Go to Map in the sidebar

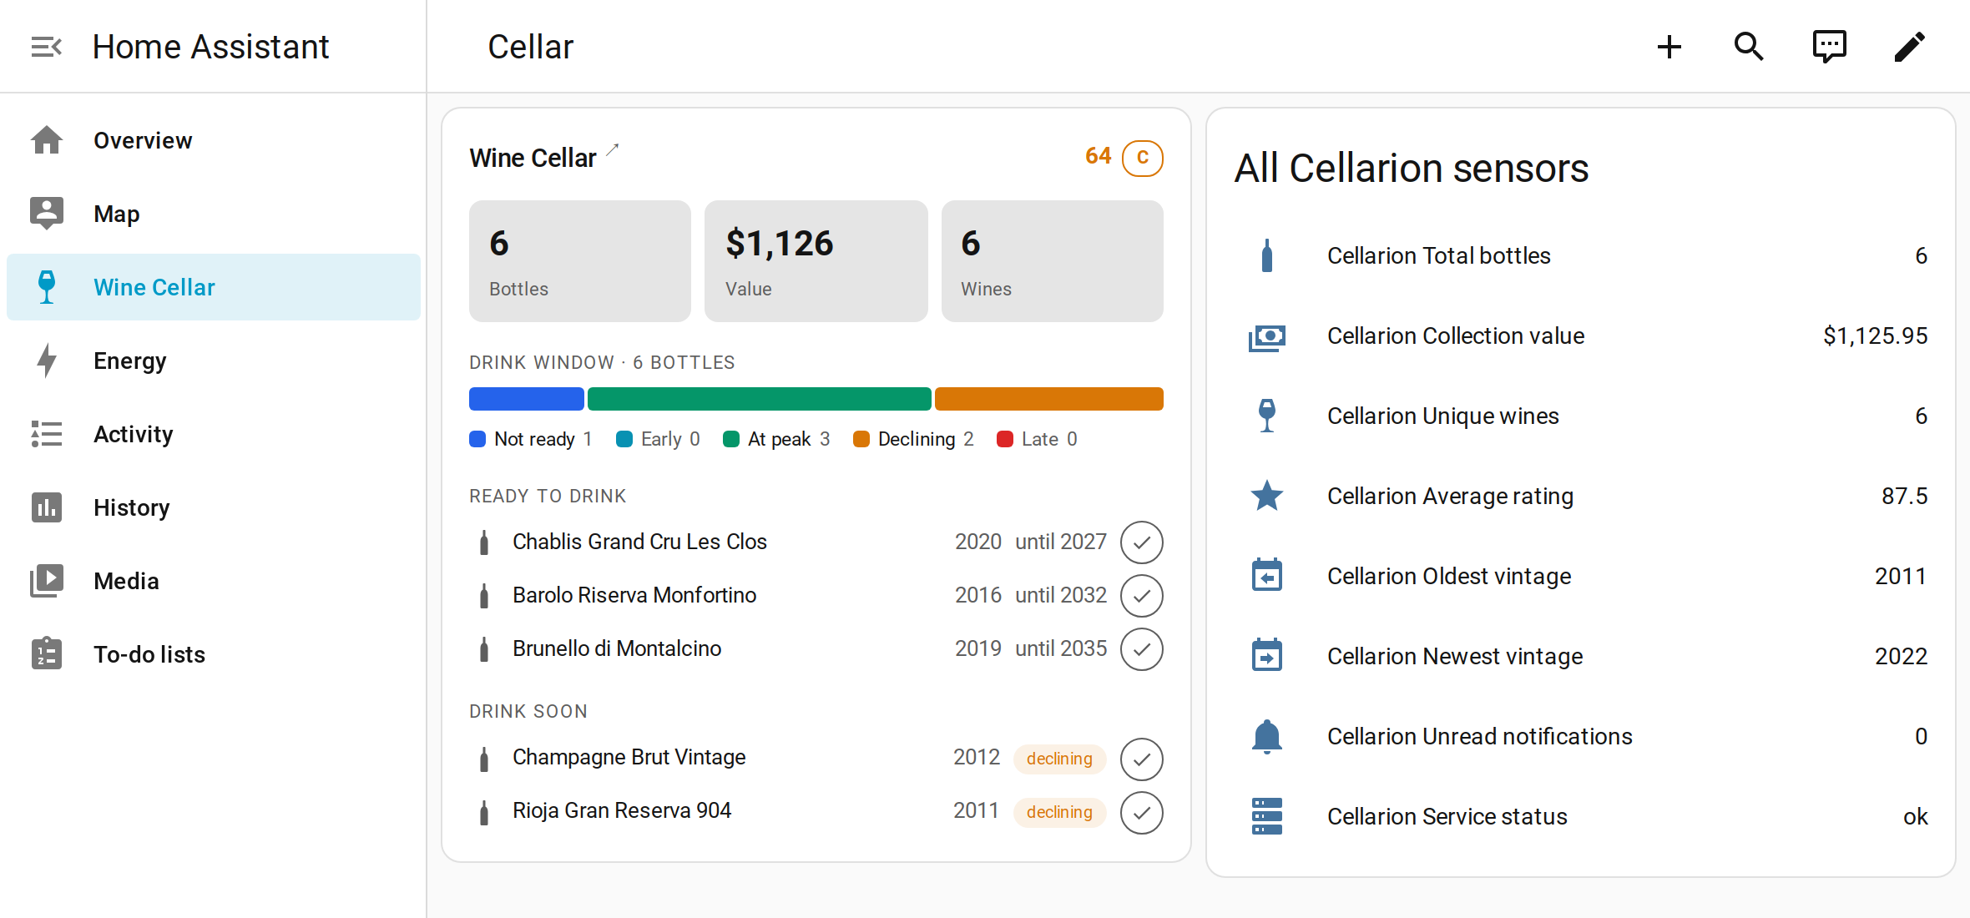tap(214, 214)
